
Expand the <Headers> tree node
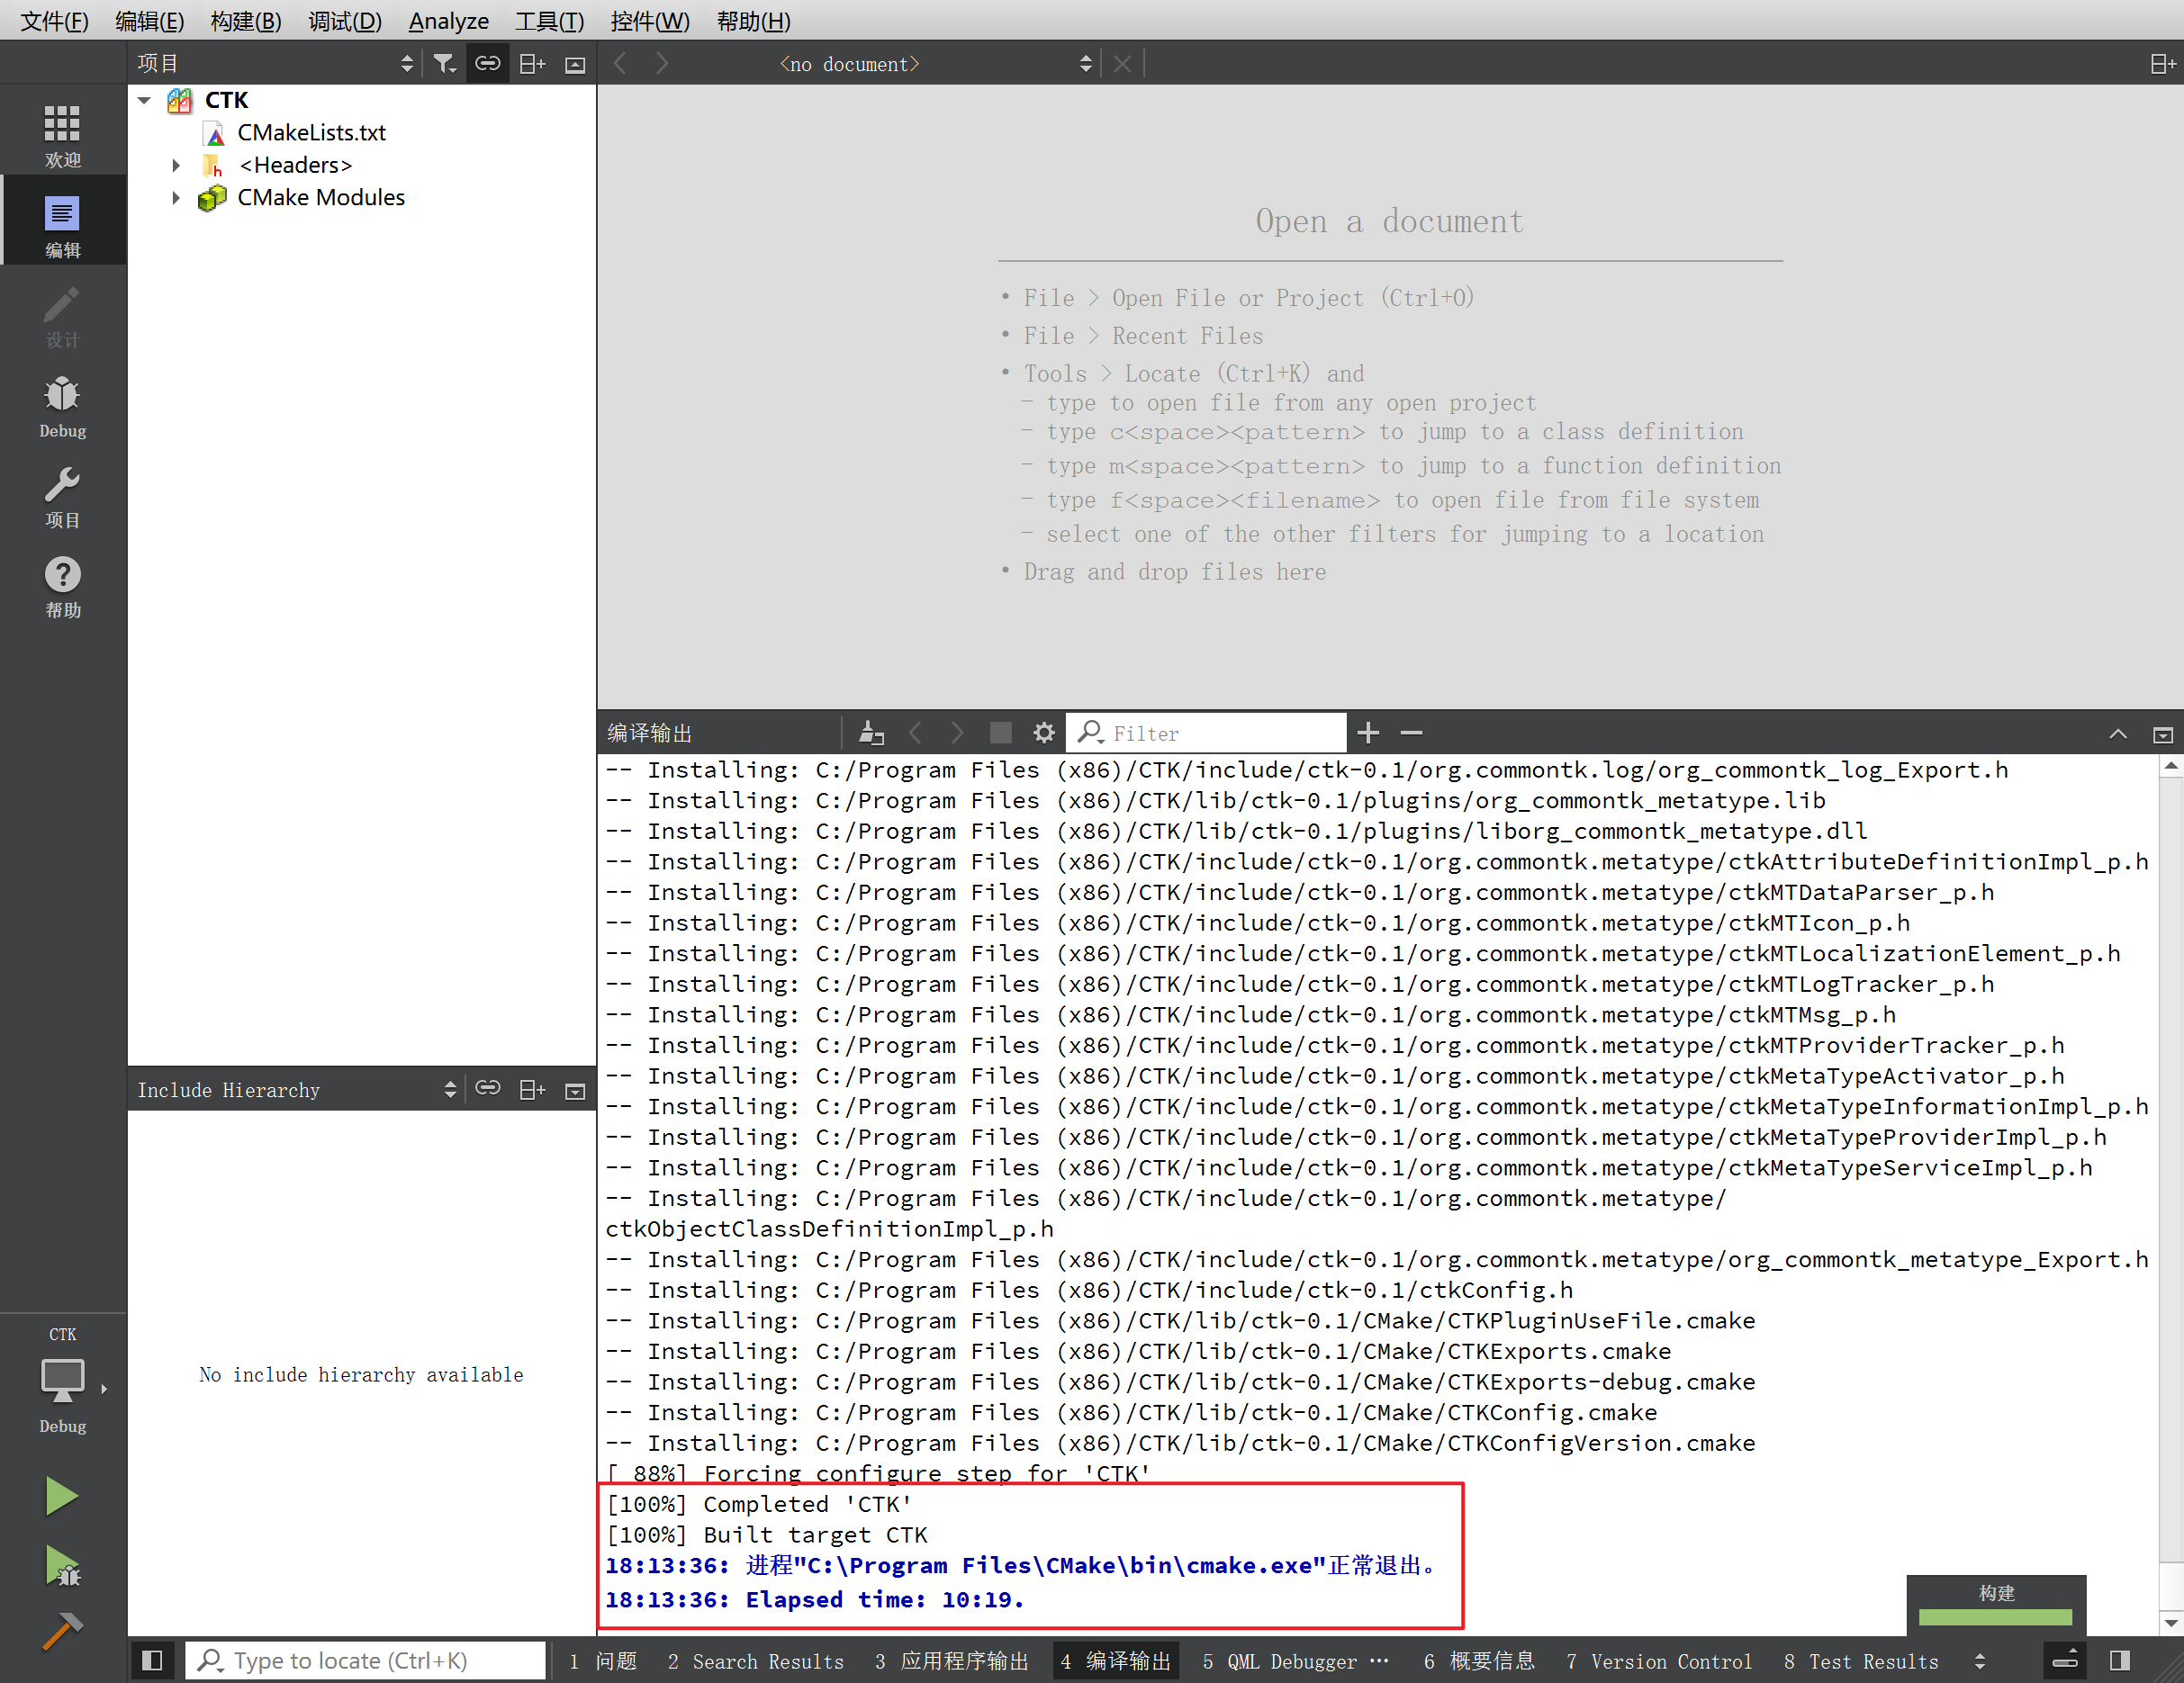click(176, 165)
